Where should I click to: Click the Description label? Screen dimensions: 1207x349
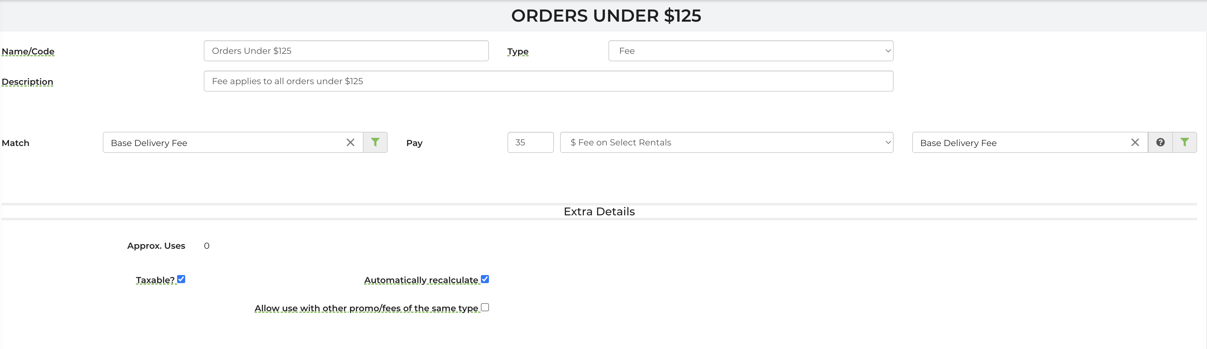(x=27, y=82)
